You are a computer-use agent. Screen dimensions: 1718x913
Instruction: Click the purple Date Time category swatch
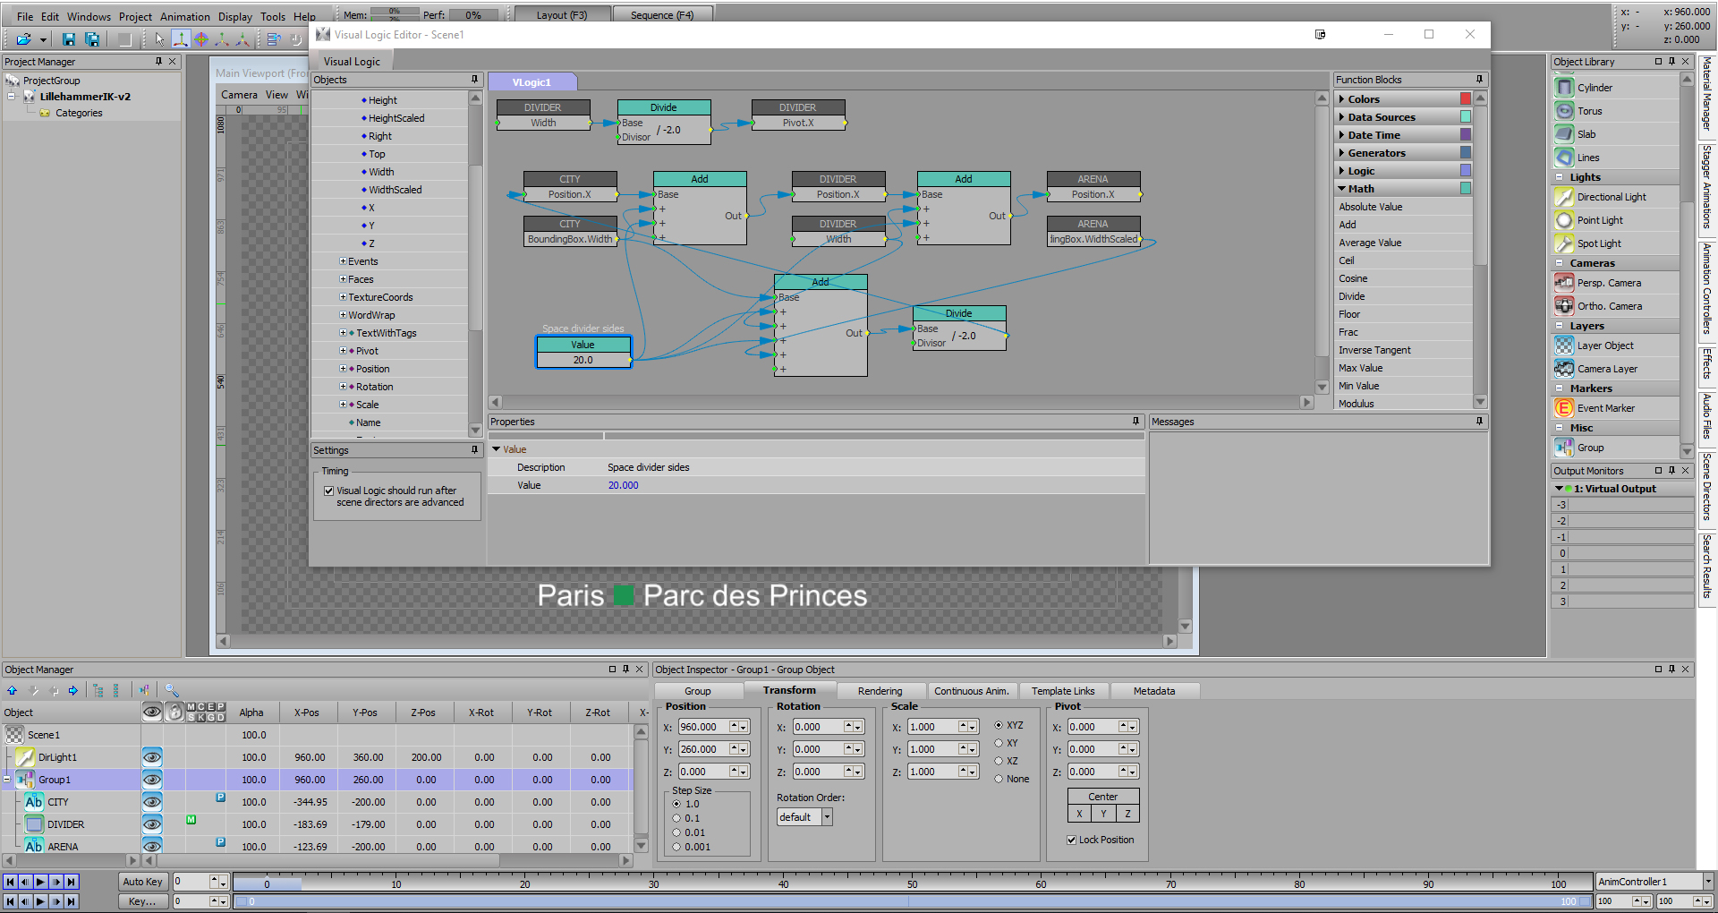(x=1466, y=134)
